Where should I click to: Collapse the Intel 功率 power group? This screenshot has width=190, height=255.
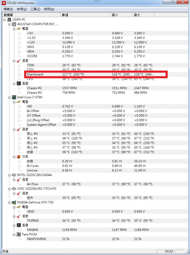click(x=14, y=157)
